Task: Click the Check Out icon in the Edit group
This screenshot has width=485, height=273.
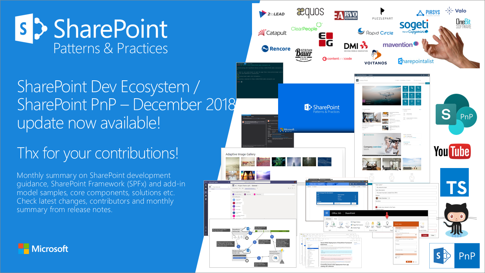Action: tap(332, 224)
